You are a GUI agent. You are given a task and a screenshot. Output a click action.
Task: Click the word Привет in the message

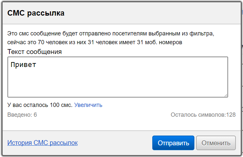pyautogui.click(x=23, y=65)
